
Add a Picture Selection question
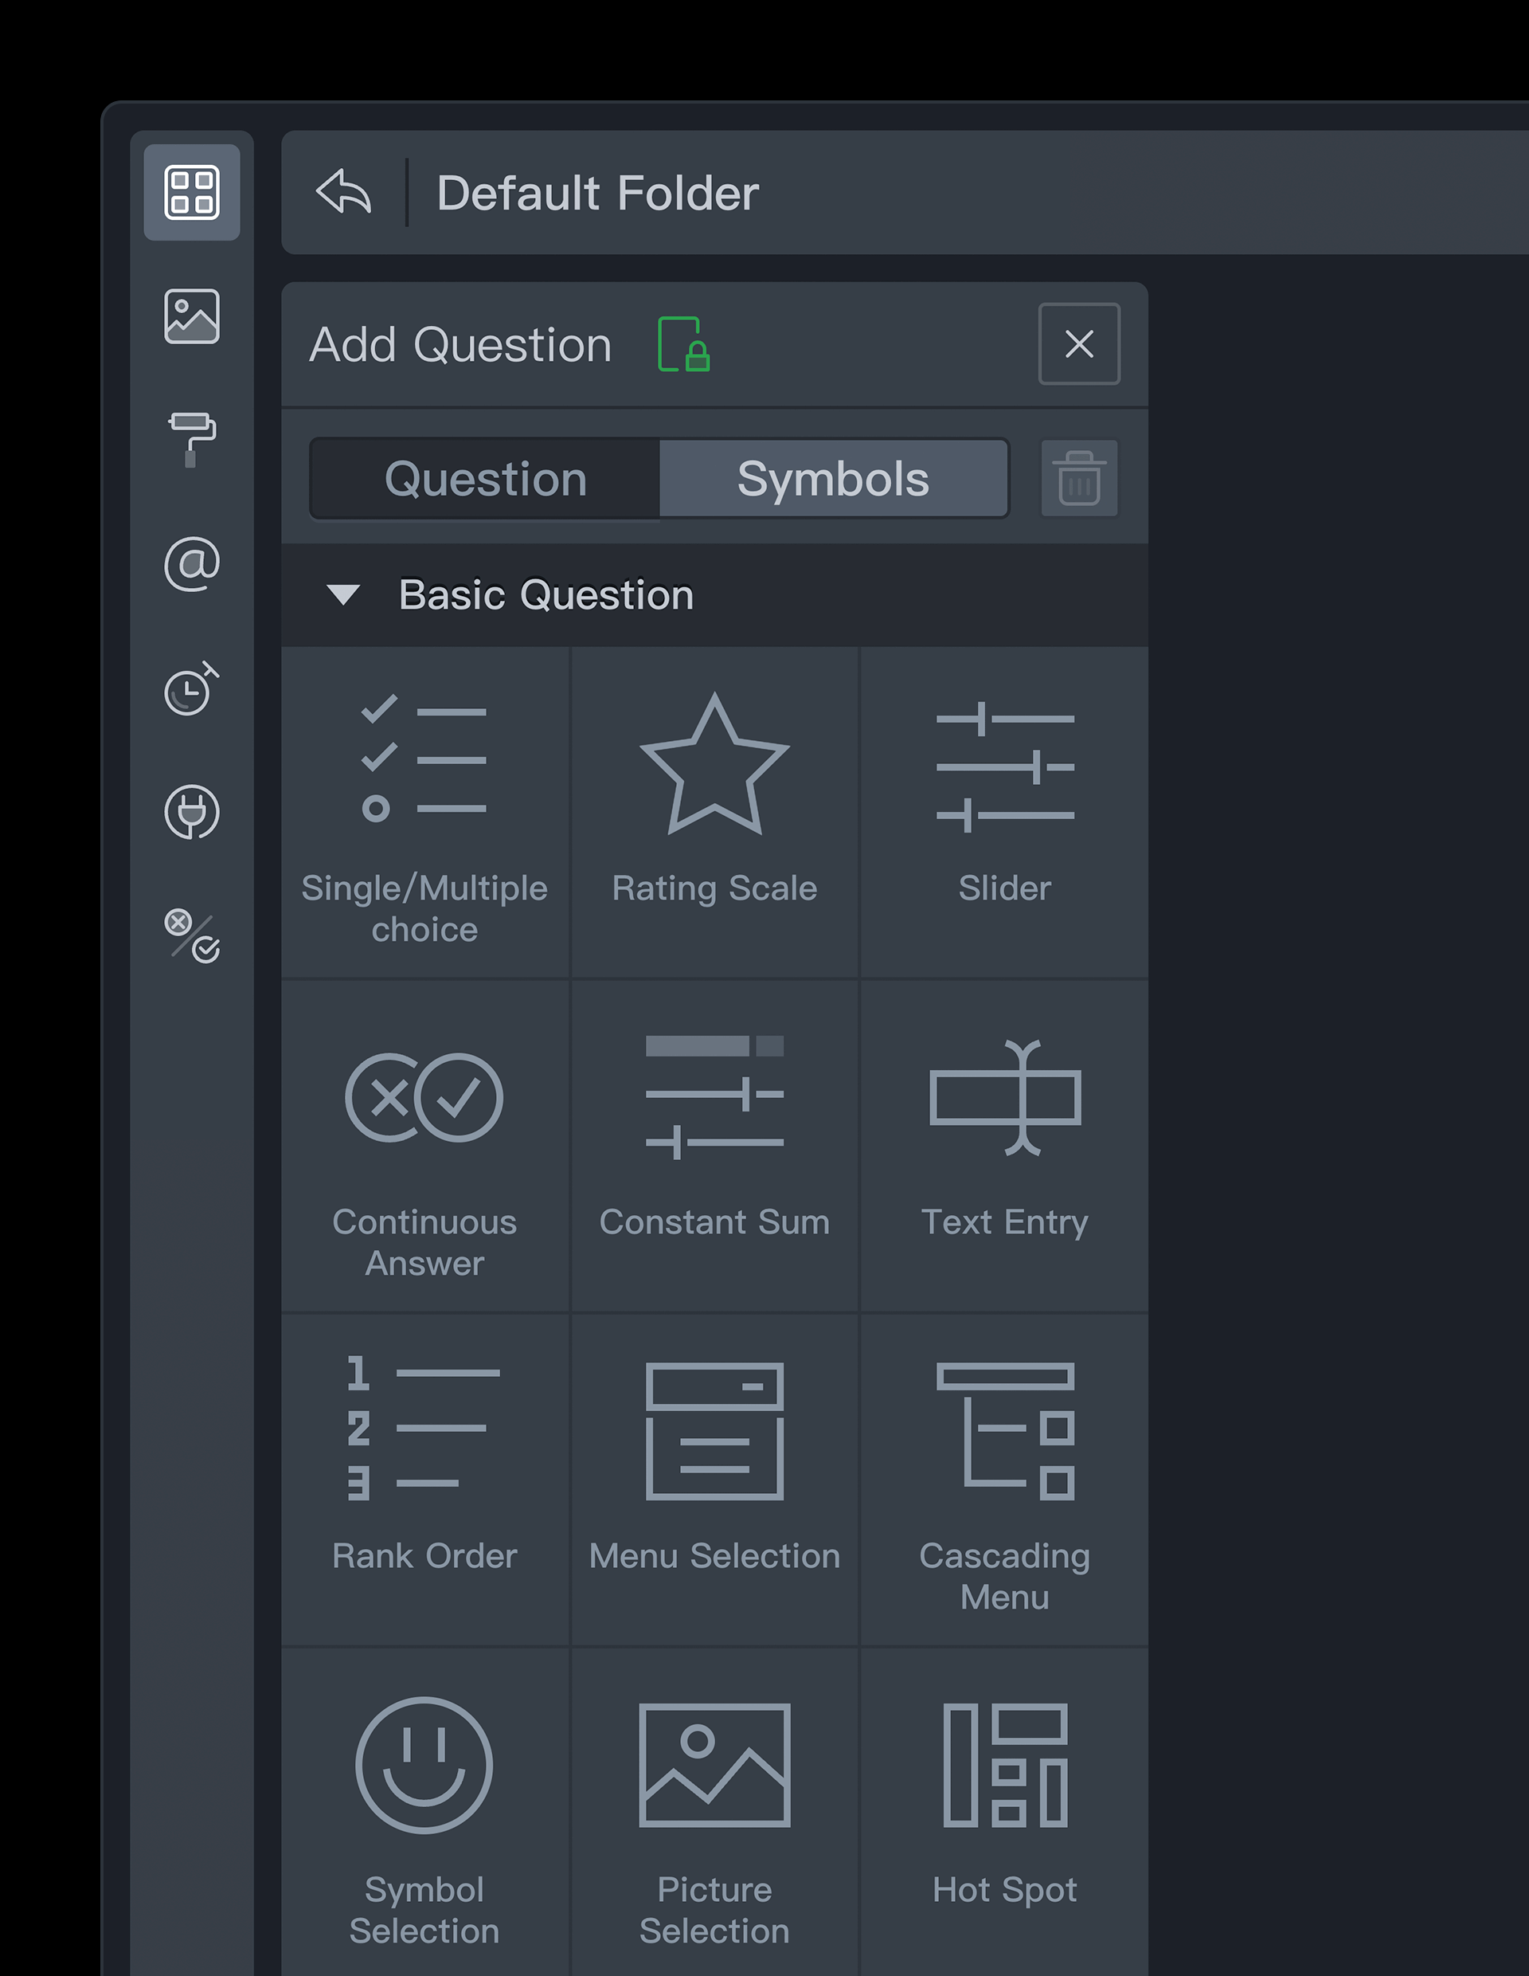pyautogui.click(x=714, y=1812)
